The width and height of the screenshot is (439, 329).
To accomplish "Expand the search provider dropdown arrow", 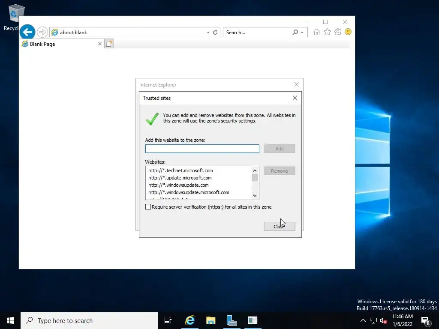I will (x=302, y=33).
